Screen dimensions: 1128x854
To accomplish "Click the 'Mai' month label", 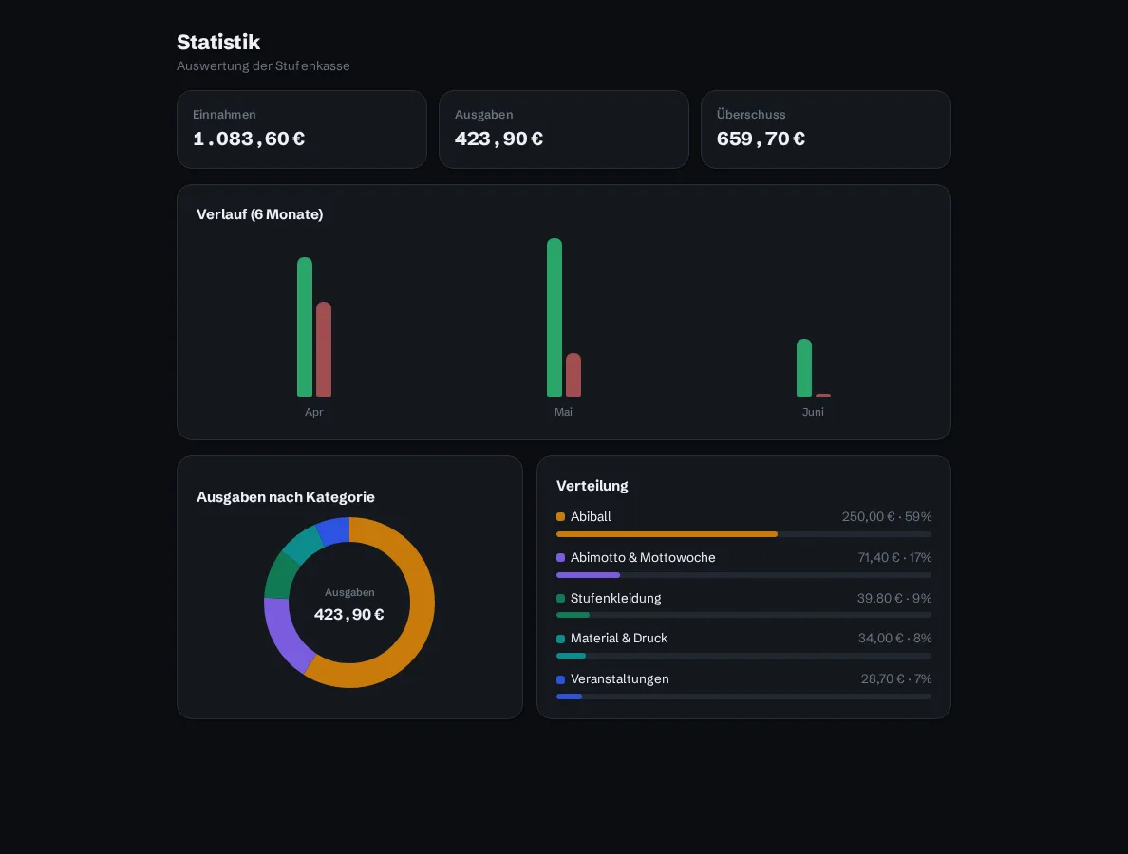I will coord(563,412).
